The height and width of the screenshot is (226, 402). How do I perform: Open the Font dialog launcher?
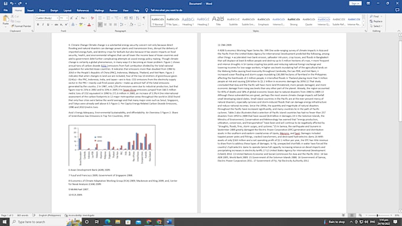tap(95, 31)
